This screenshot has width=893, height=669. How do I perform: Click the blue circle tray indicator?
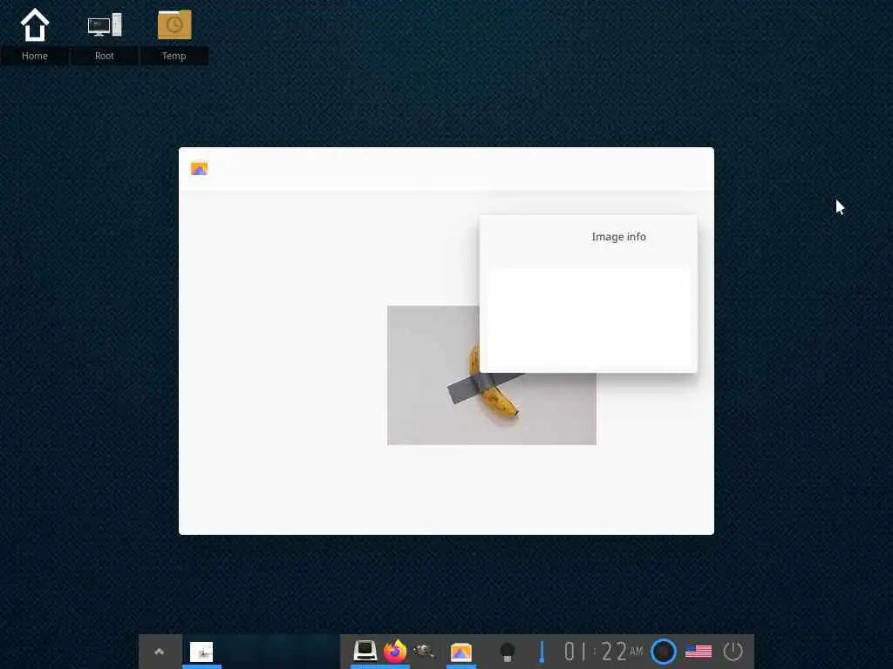[x=664, y=652]
